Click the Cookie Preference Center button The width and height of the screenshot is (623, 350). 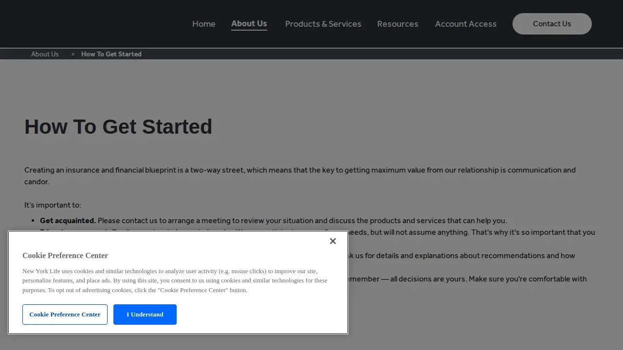click(x=65, y=315)
